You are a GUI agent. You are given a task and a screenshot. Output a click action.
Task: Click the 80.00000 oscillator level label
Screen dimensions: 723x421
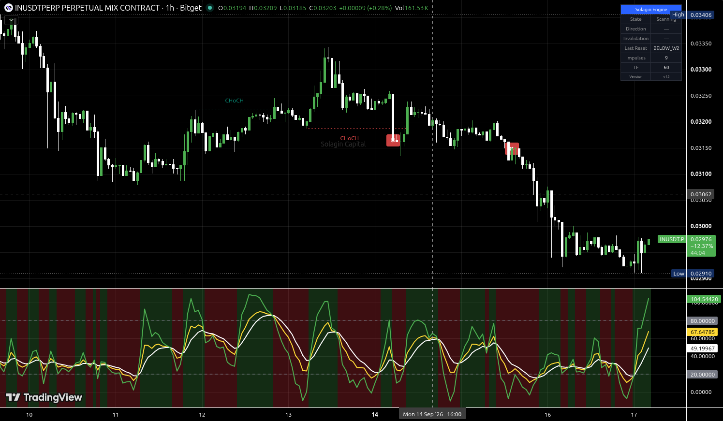tap(702, 321)
